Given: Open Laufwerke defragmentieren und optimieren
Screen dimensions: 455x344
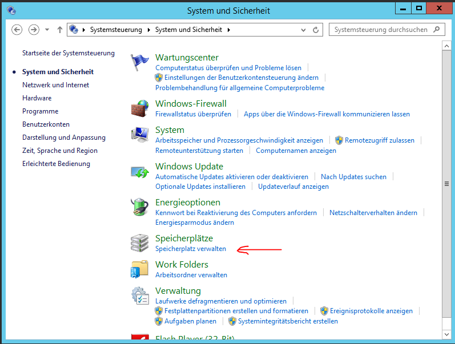Looking at the screenshot, I should (x=221, y=301).
